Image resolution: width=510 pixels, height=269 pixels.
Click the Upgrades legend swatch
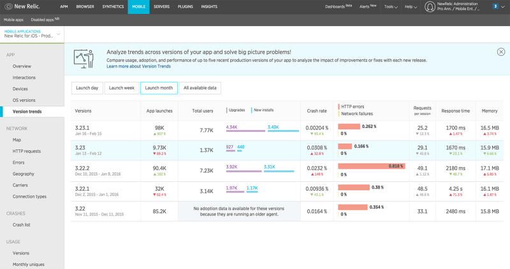[x=227, y=110]
